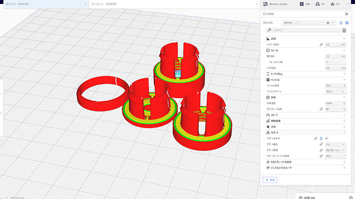Edit the wall thickness 1.2 field

(x=336, y=56)
